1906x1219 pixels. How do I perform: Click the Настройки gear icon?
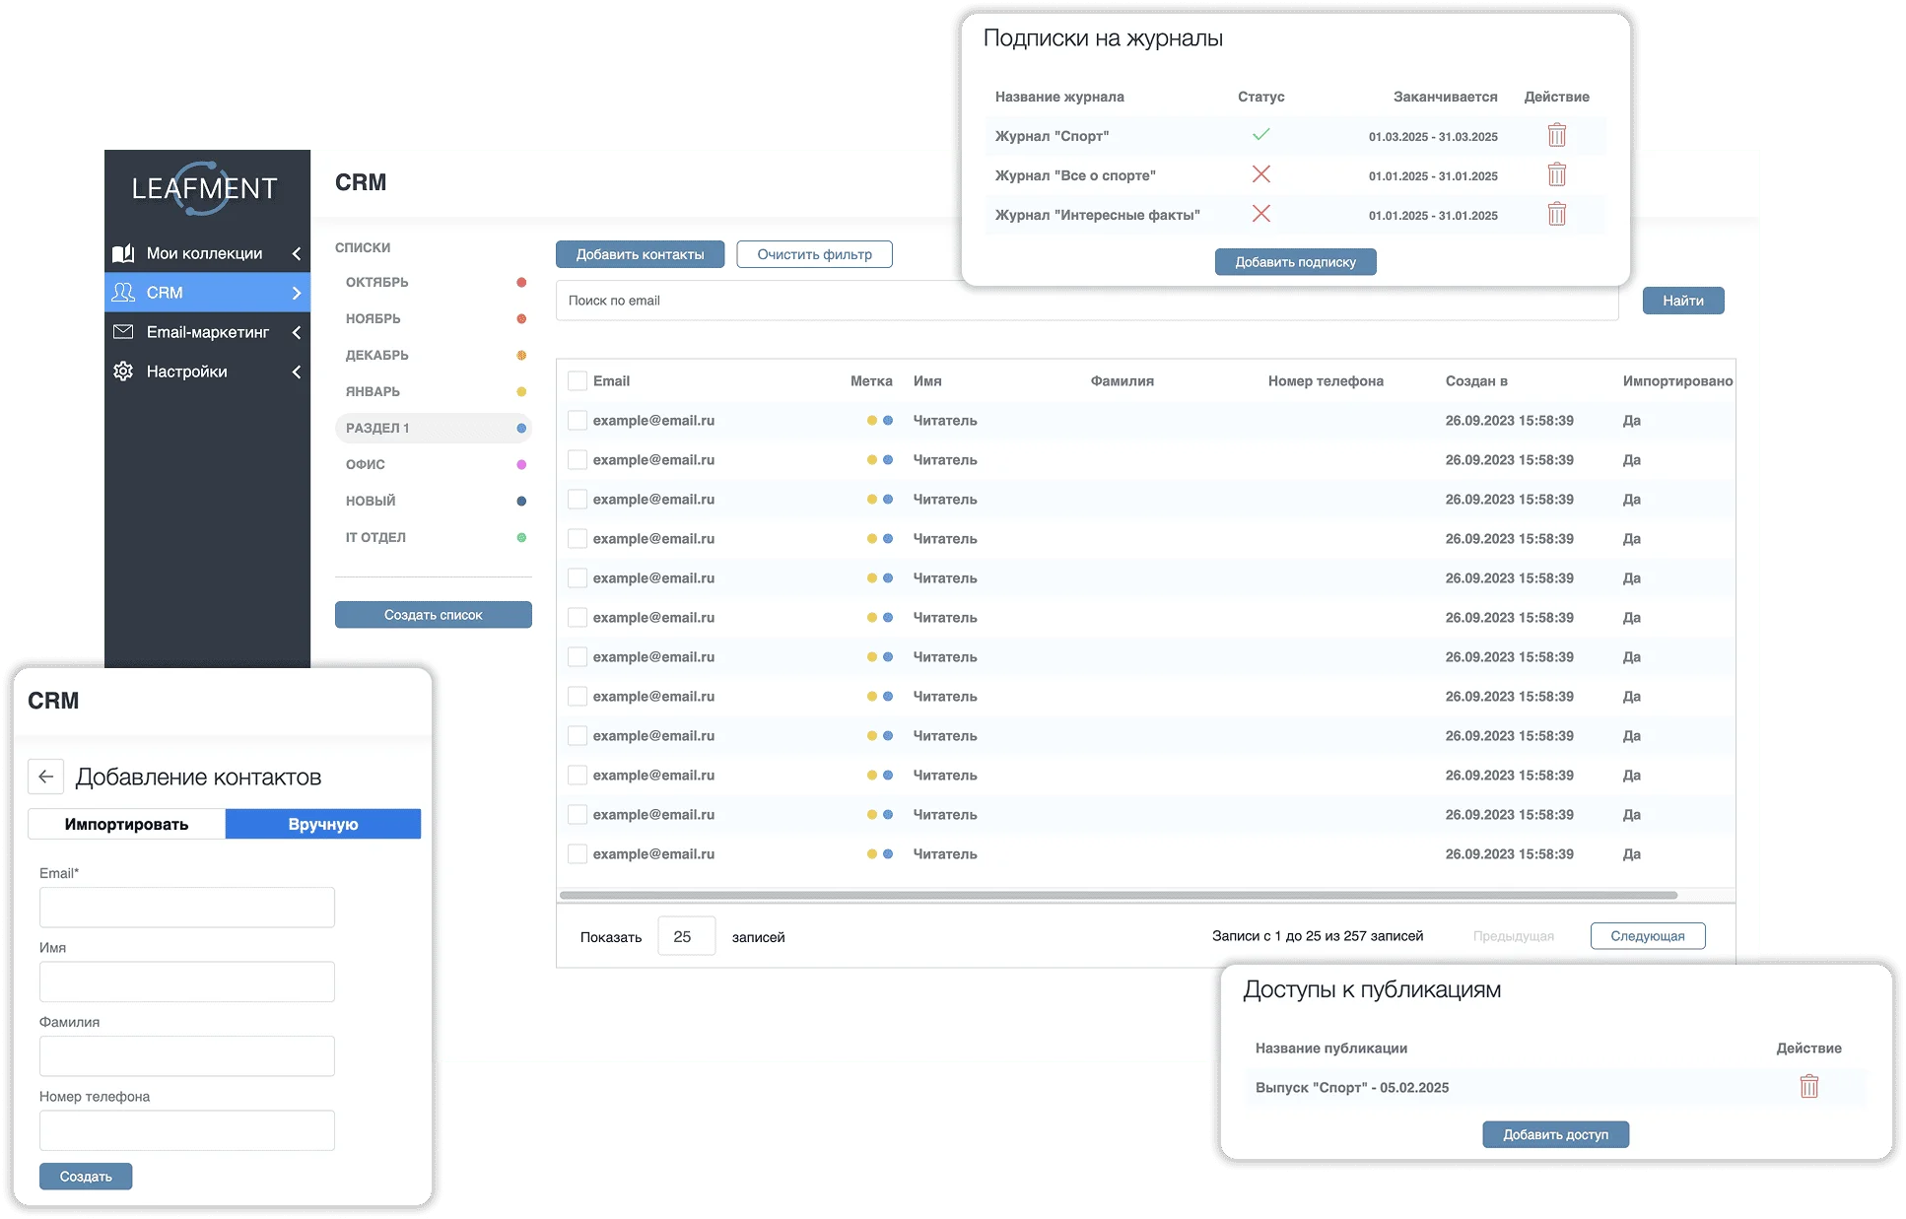click(123, 372)
